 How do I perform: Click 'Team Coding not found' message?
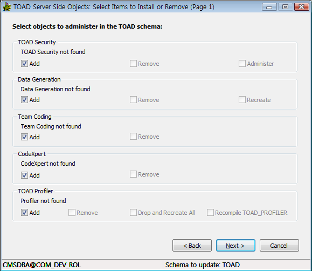(x=51, y=126)
